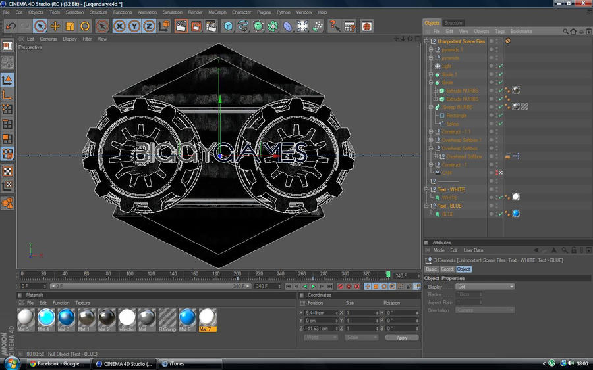
Task: Open the World coordinate mode dropdown
Action: click(x=321, y=338)
